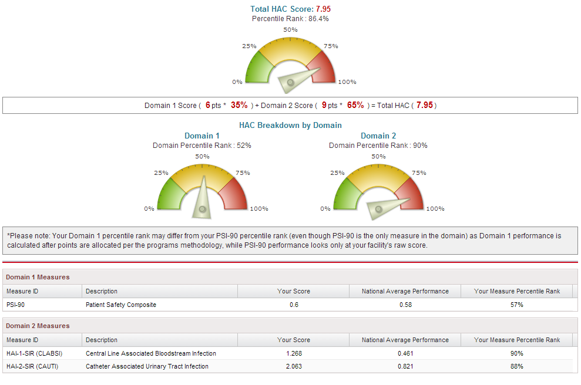The image size is (581, 385).
Task: Sort Domain 1 table by Measure Percentile Rank
Action: [x=516, y=291]
